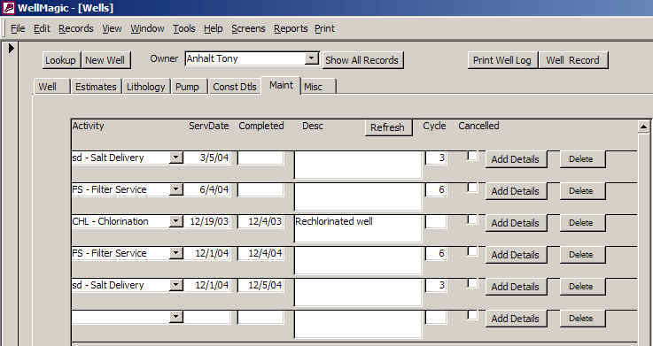The width and height of the screenshot is (653, 346).
Task: Switch to the Well tab
Action: [52, 87]
